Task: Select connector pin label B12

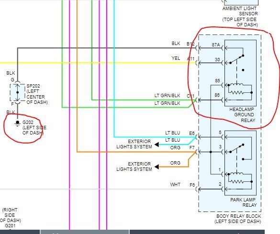Action: [190, 44]
